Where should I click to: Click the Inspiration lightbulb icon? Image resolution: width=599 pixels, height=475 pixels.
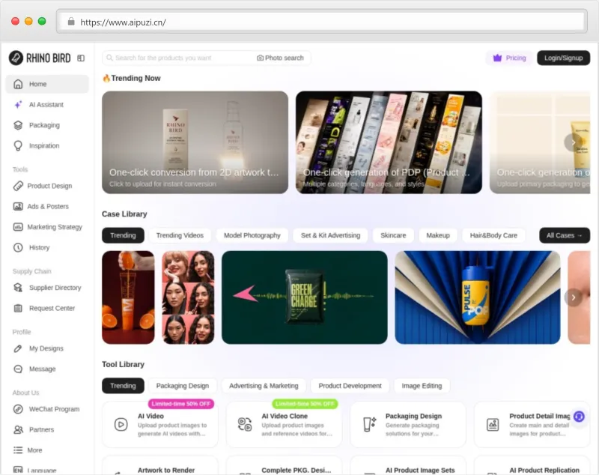point(18,145)
